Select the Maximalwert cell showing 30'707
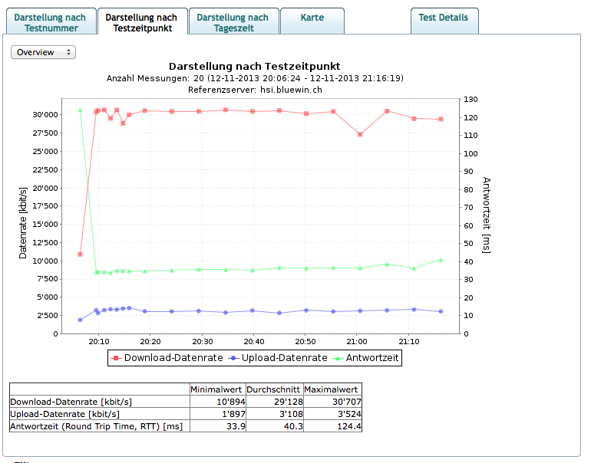This screenshot has height=463, width=591. (332, 401)
